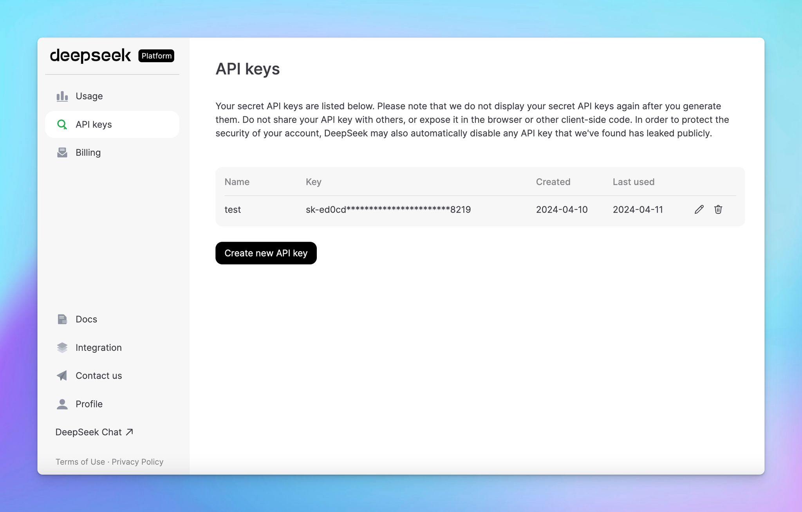Click the Usage sidebar icon
The height and width of the screenshot is (512, 802).
(x=62, y=95)
